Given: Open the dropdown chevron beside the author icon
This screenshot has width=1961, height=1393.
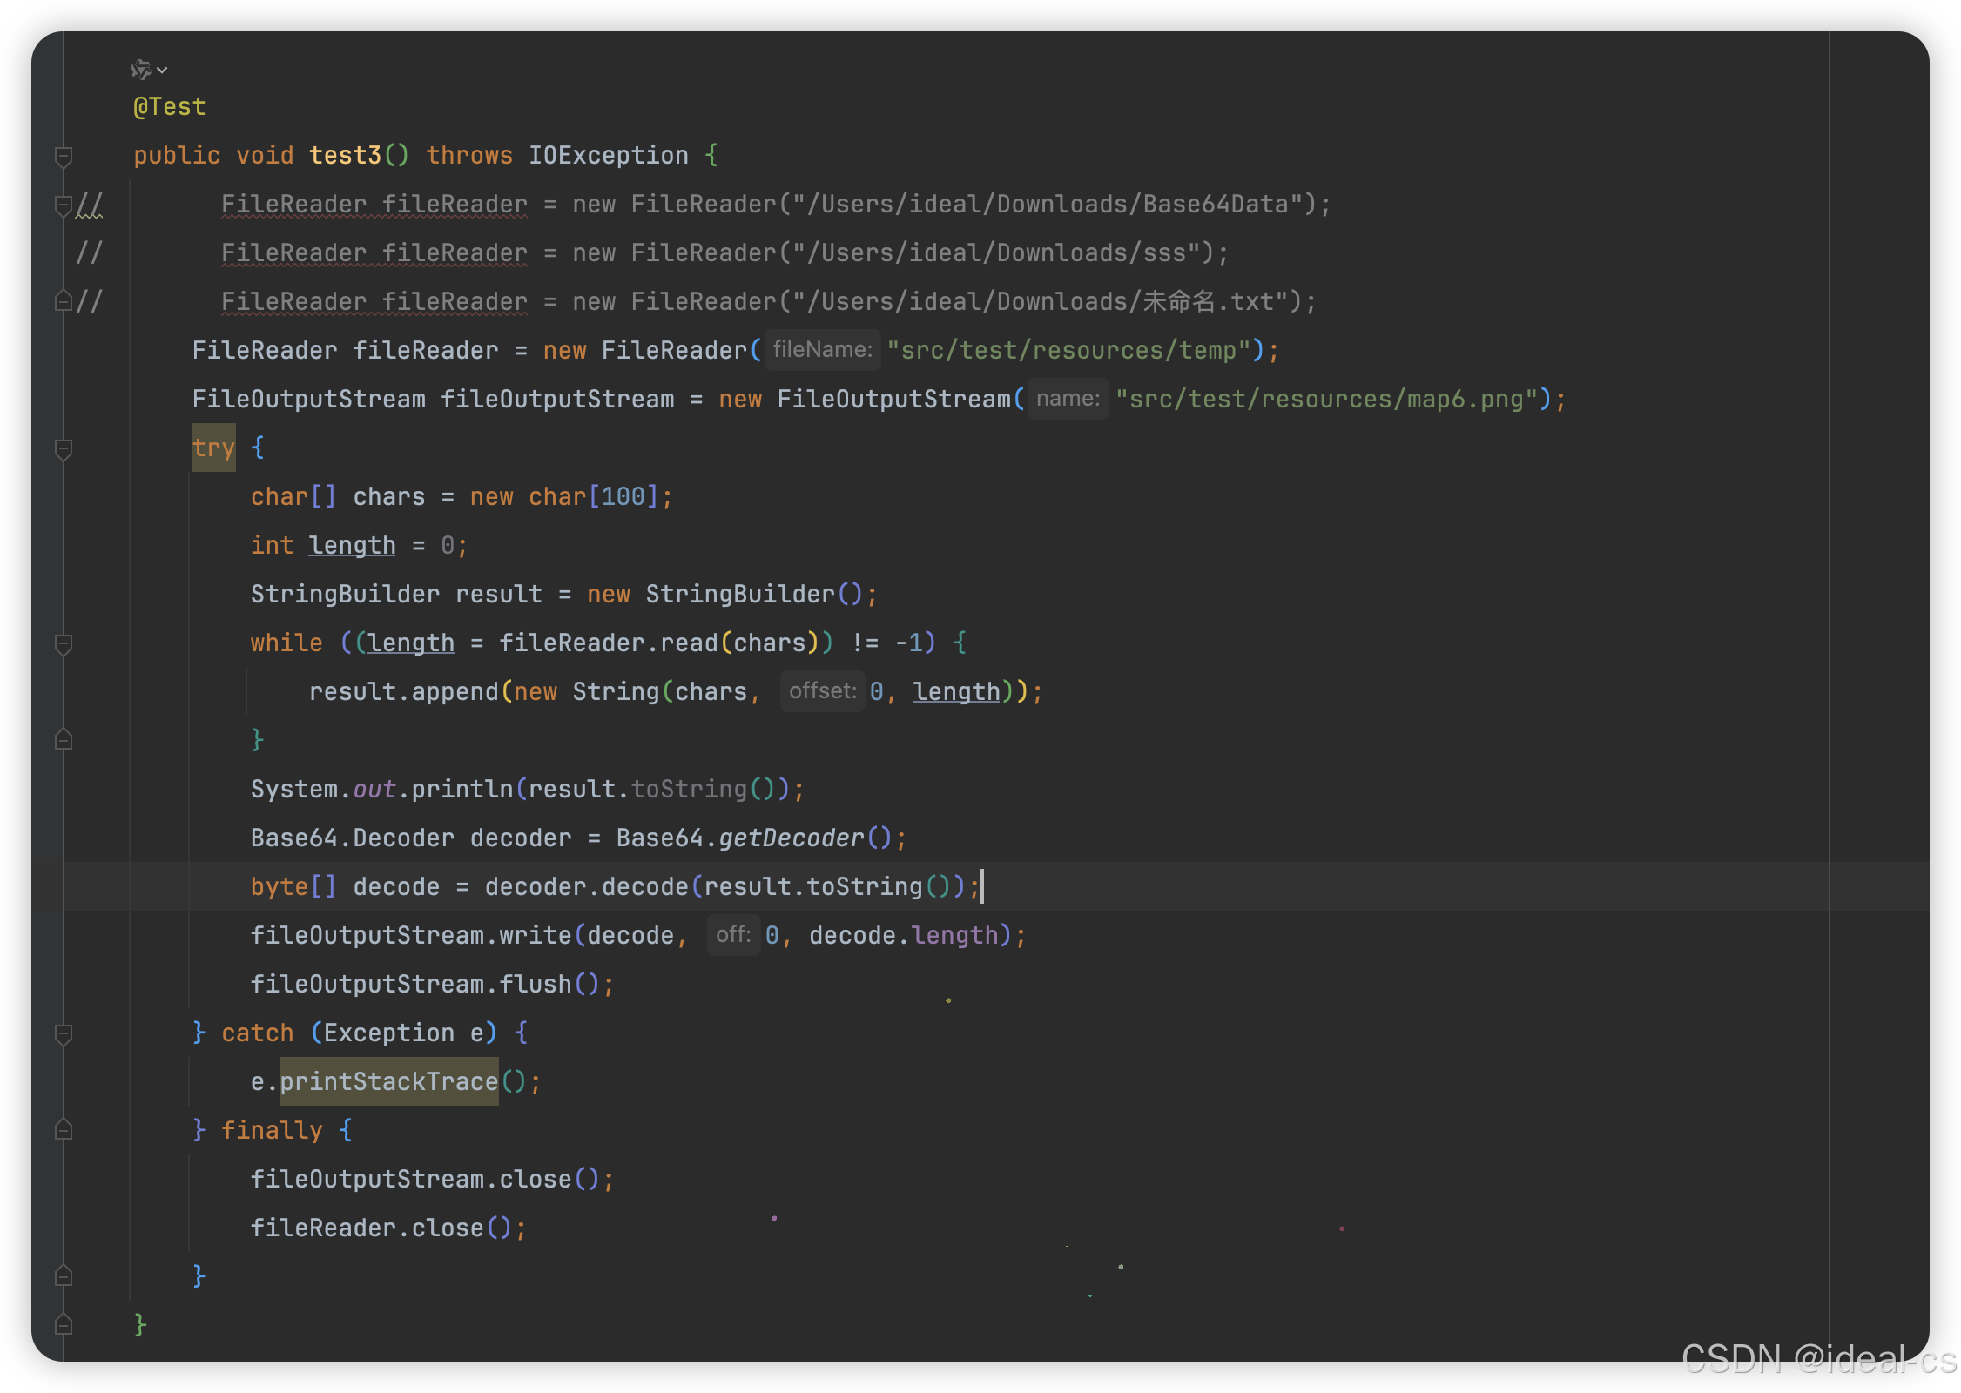Looking at the screenshot, I should 162,70.
